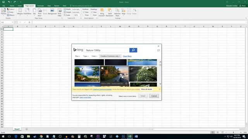Viewport: 248px width, 139px height.
Task: Switch to the View tab
Action: (64, 6)
